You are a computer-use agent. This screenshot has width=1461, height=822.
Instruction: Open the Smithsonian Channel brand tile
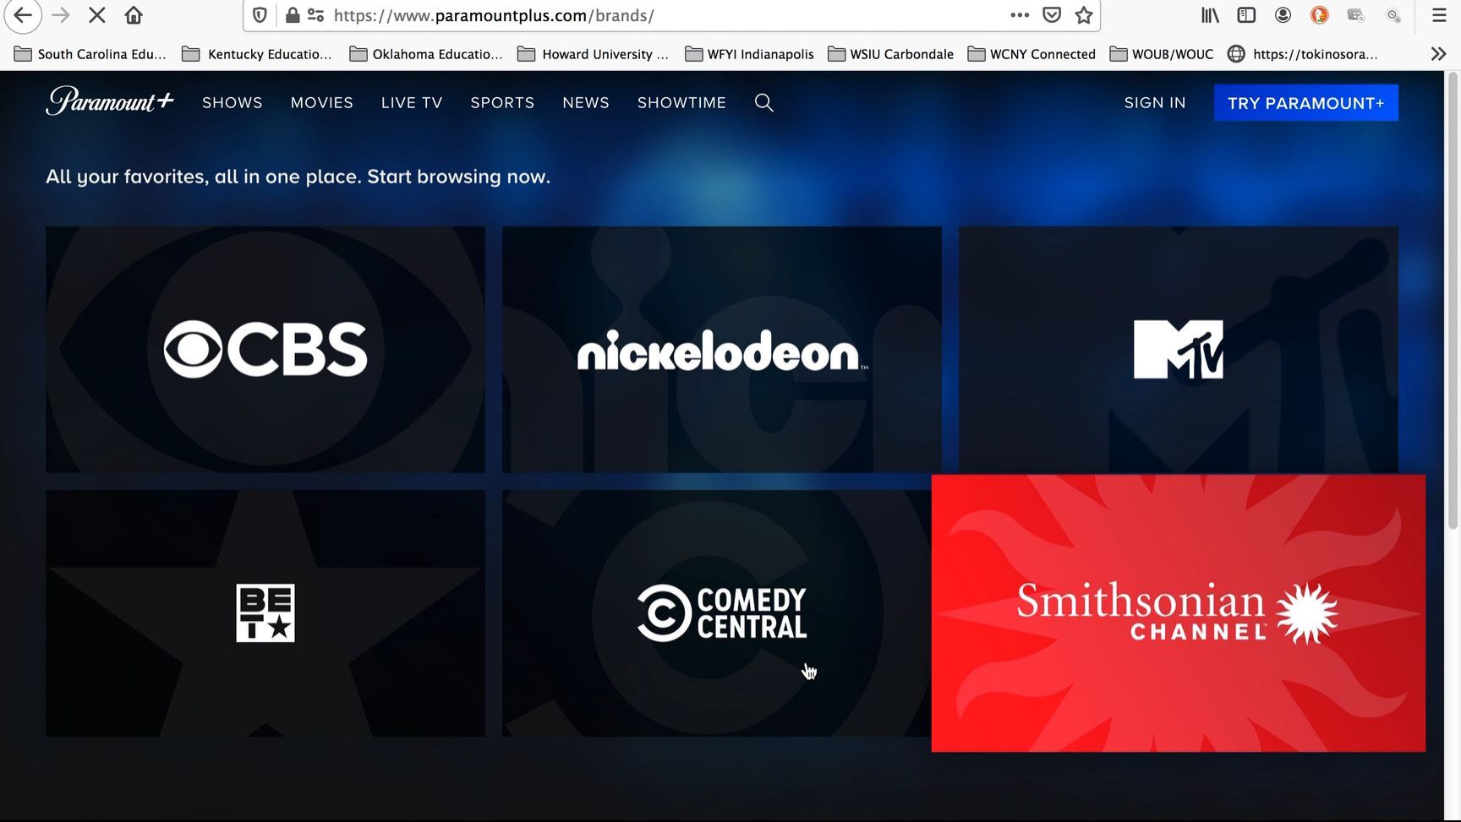click(x=1178, y=613)
